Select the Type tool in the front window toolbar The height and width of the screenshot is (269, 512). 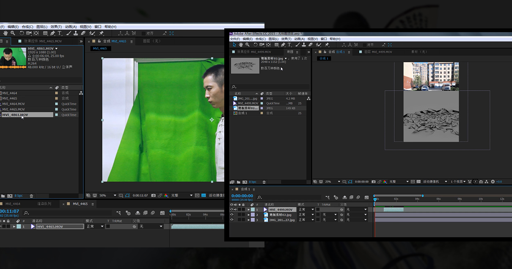tap(289, 44)
